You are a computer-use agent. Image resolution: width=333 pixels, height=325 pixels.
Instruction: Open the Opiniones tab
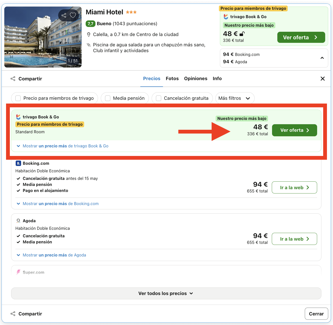click(196, 78)
